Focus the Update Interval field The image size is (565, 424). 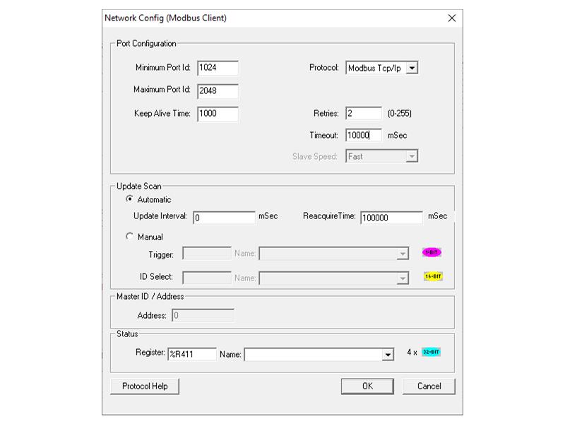[224, 218]
